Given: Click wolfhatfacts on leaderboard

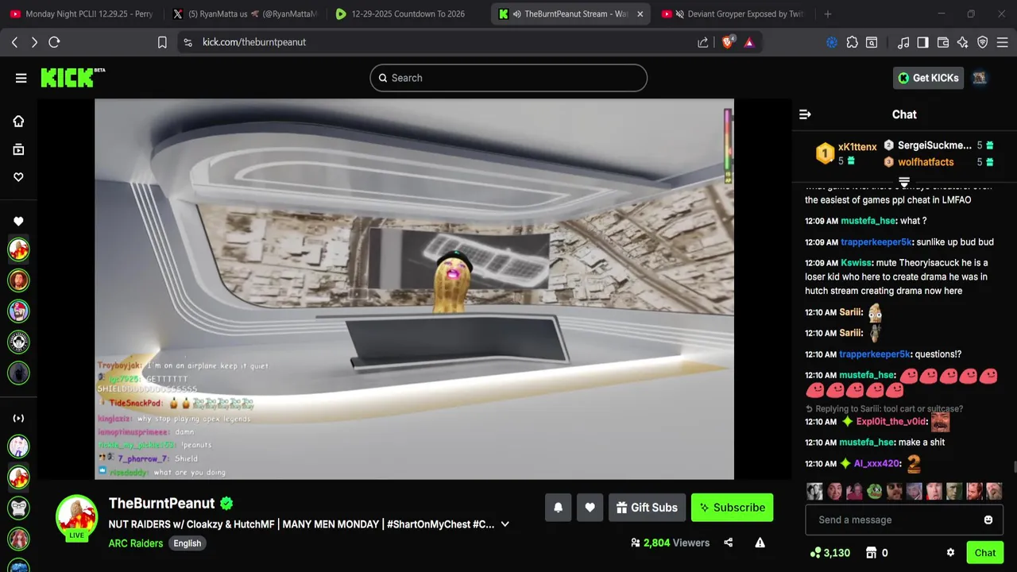Looking at the screenshot, I should click(x=926, y=162).
